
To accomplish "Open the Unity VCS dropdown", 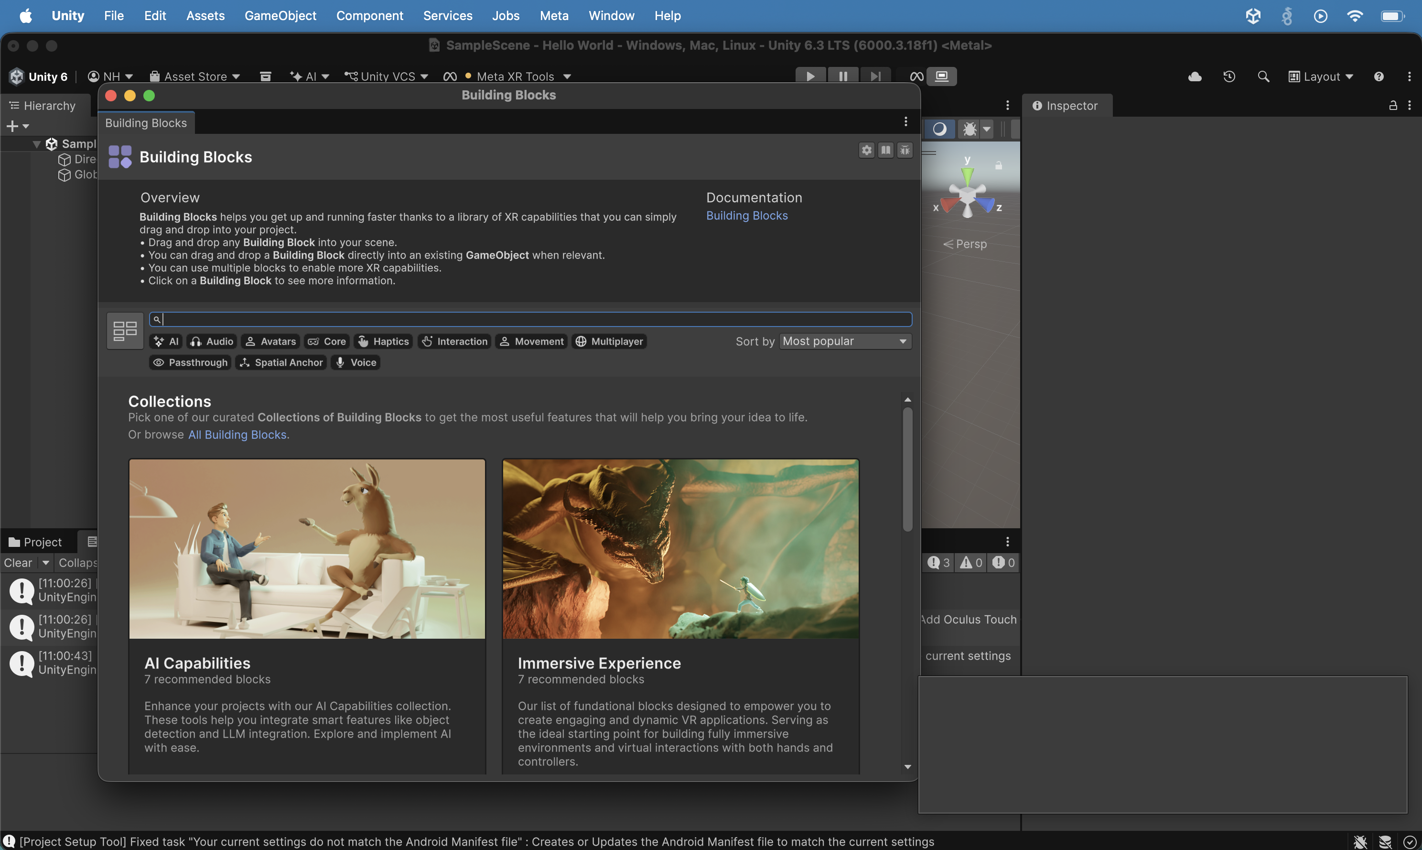I will click(x=387, y=76).
